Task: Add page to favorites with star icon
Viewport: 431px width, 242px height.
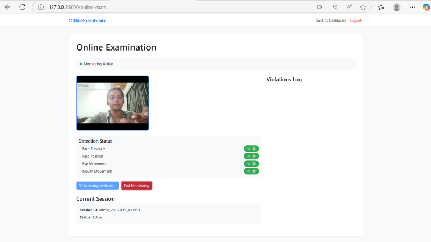Action: 363,7
